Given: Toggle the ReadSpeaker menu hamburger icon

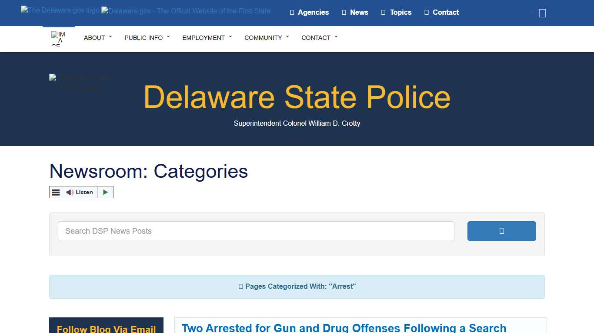Looking at the screenshot, I should (x=56, y=192).
